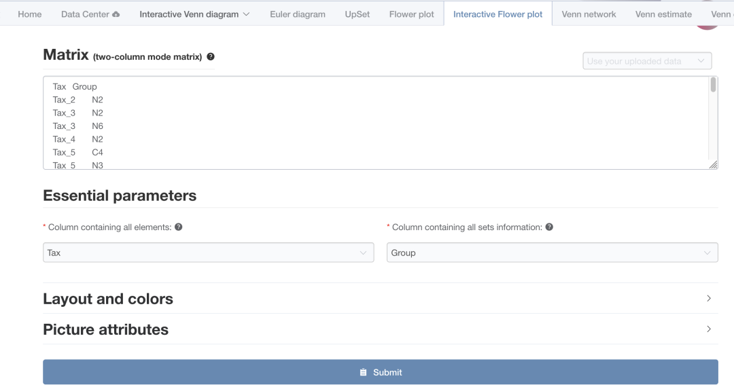Open the Interactive Venn diagram menu arrow
The image size is (734, 387).
246,14
